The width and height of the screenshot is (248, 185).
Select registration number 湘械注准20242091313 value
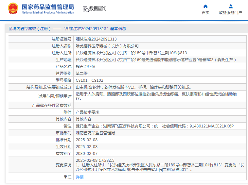pyautogui.click(x=96, y=39)
